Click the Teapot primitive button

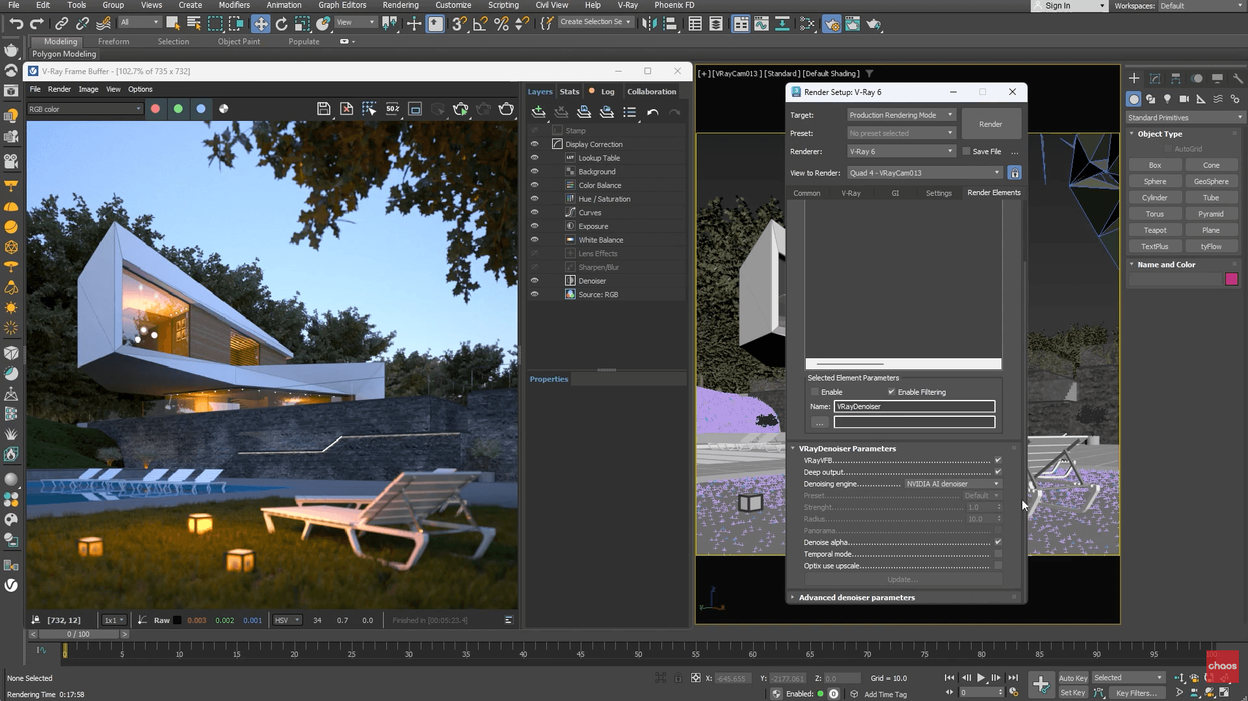click(x=1155, y=230)
